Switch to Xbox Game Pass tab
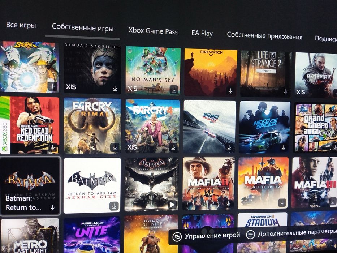The height and width of the screenshot is (253, 337). [x=153, y=31]
